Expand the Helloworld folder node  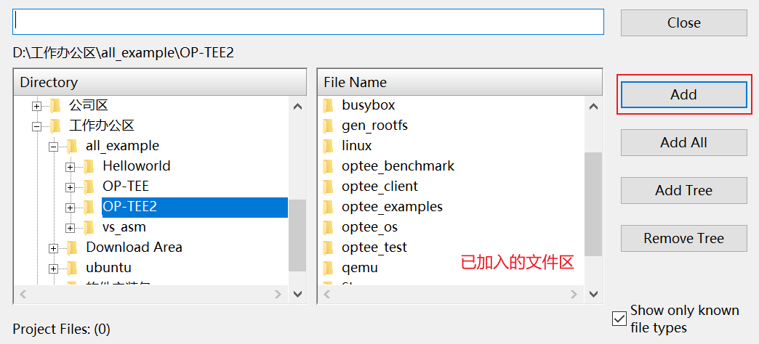pos(71,167)
